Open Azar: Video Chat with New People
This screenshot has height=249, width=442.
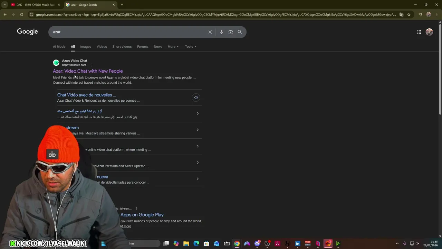88,71
